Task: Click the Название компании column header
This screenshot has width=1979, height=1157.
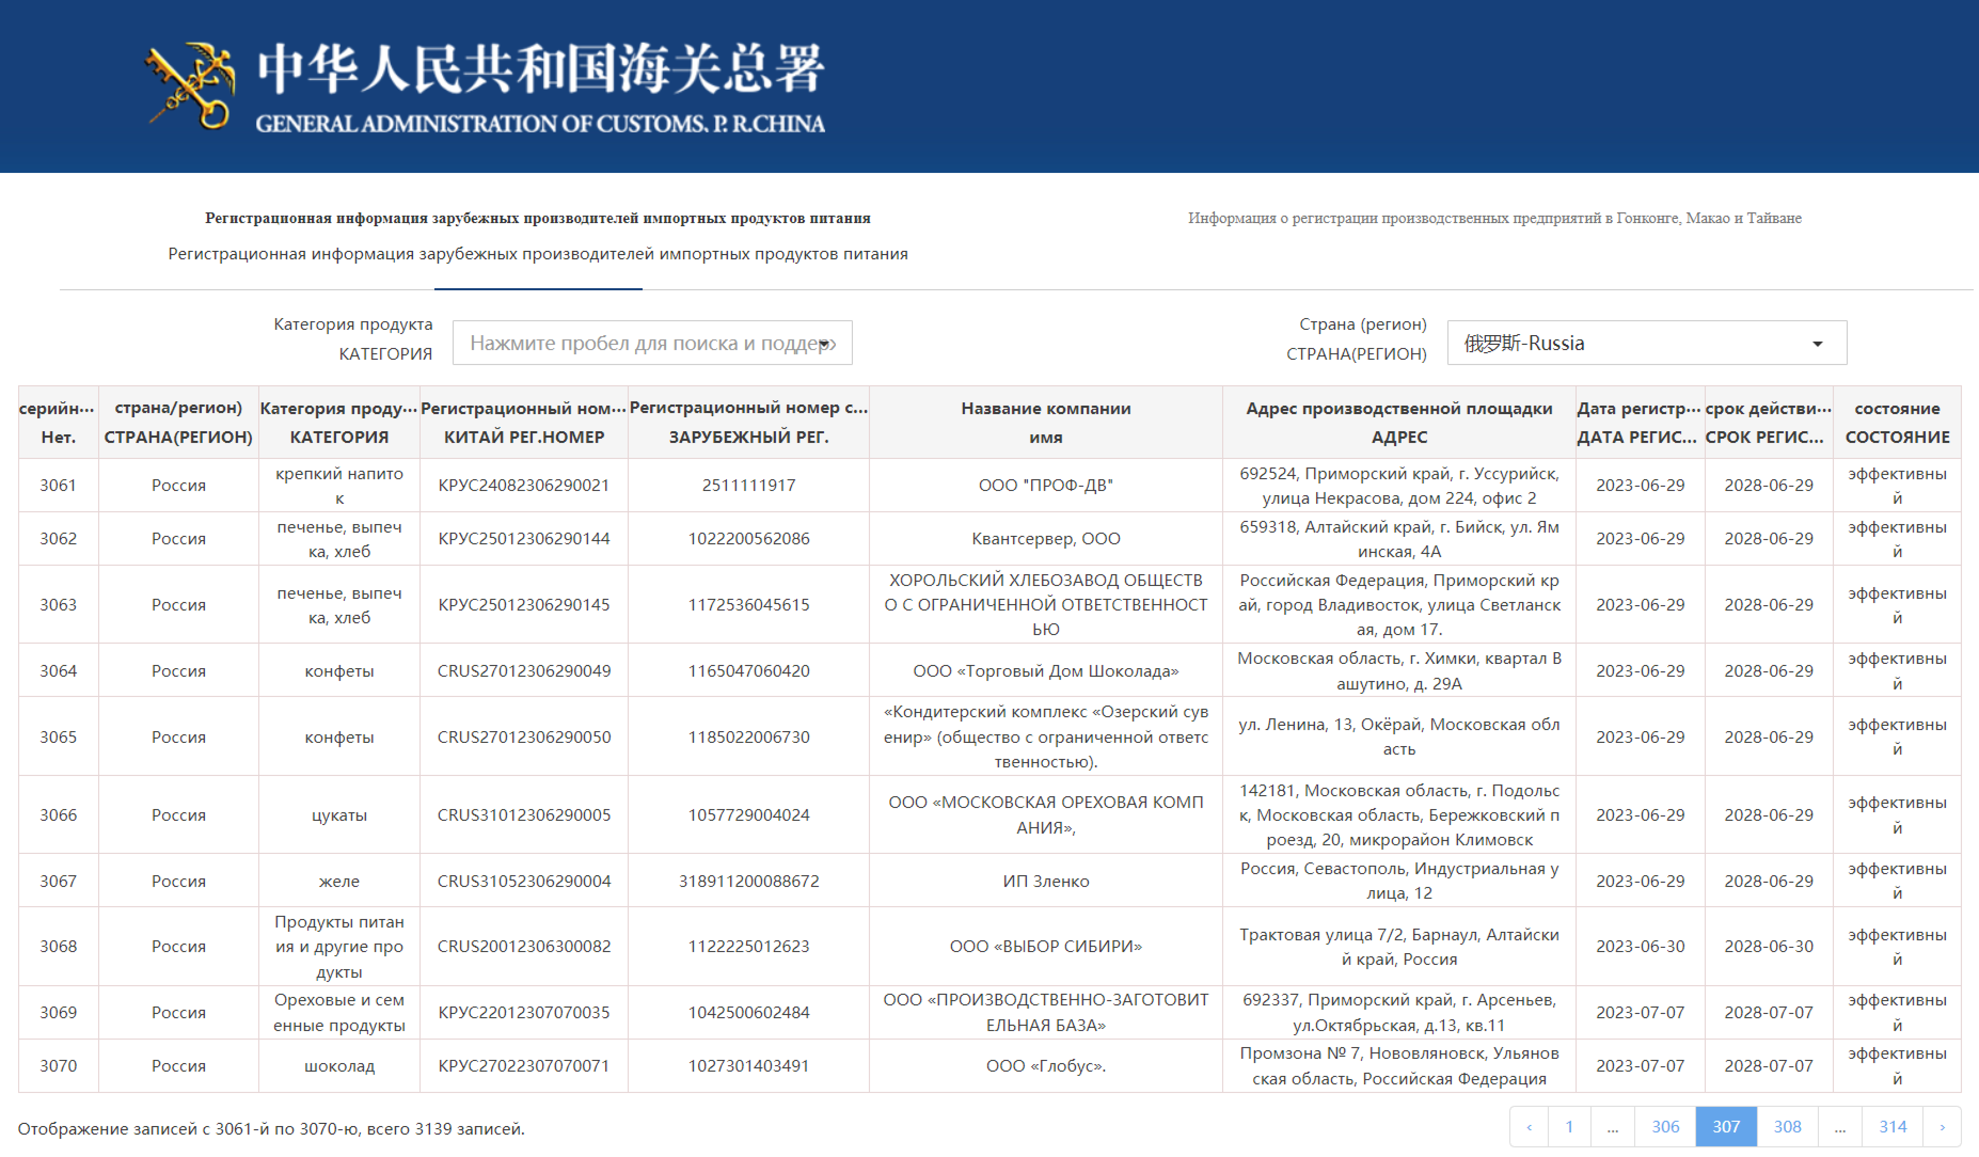Action: pyautogui.click(x=1045, y=423)
